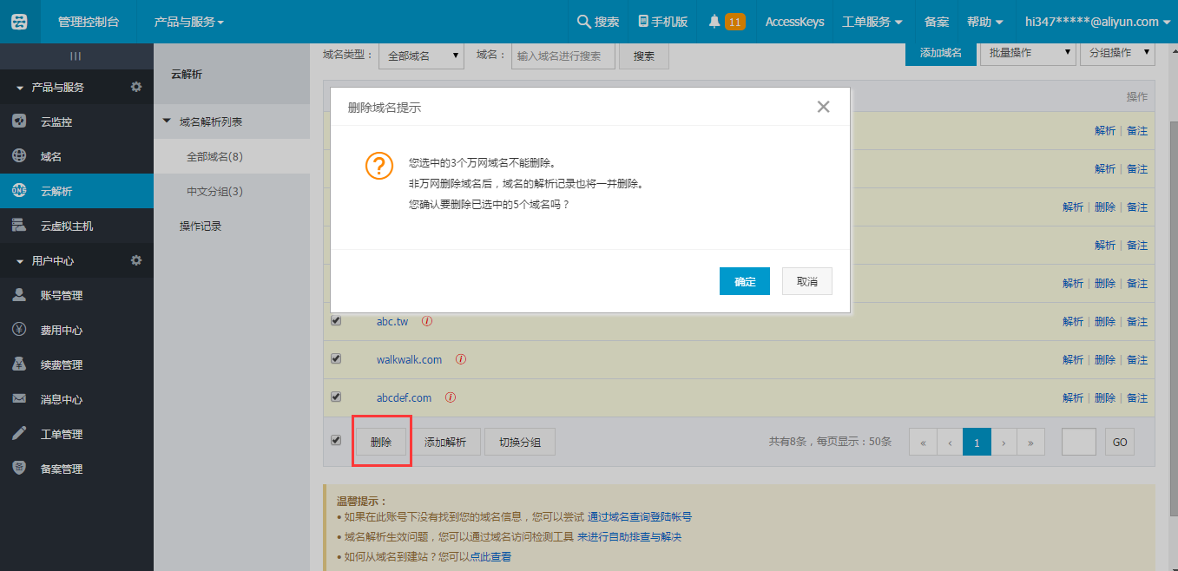This screenshot has height=571, width=1178.
Task: Toggle the select-all checkbox beside 删除
Action: click(336, 441)
